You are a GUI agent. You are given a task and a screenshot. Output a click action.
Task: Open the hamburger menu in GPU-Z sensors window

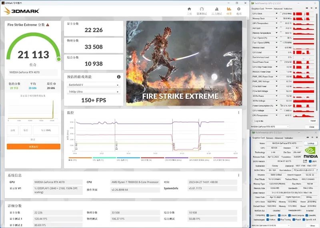coord(316,8)
